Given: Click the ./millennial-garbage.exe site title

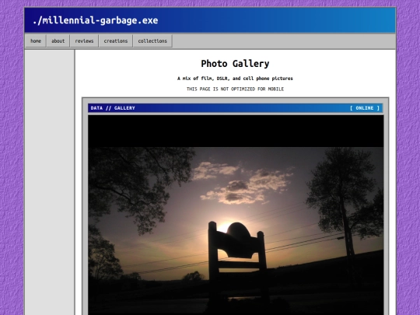Looking at the screenshot, I should (x=96, y=21).
